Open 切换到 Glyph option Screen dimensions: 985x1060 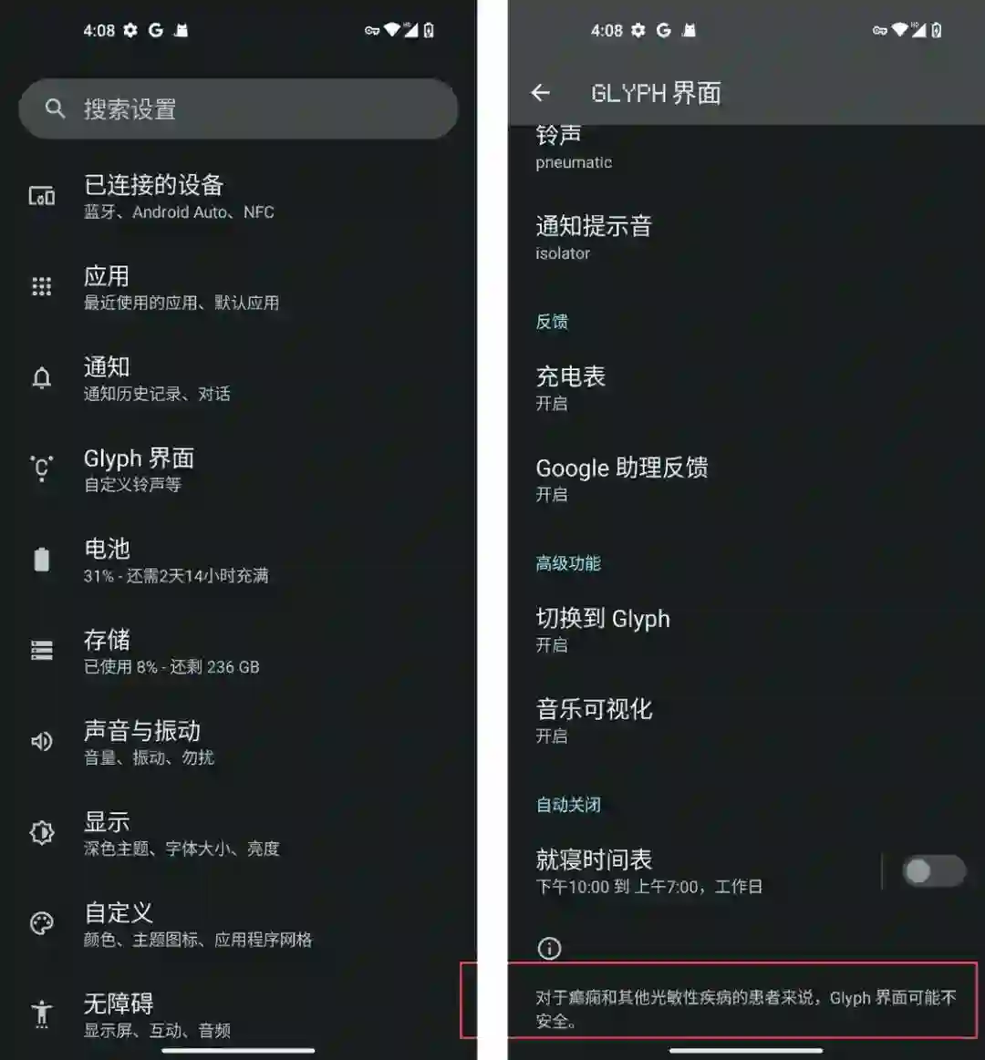[746, 630]
